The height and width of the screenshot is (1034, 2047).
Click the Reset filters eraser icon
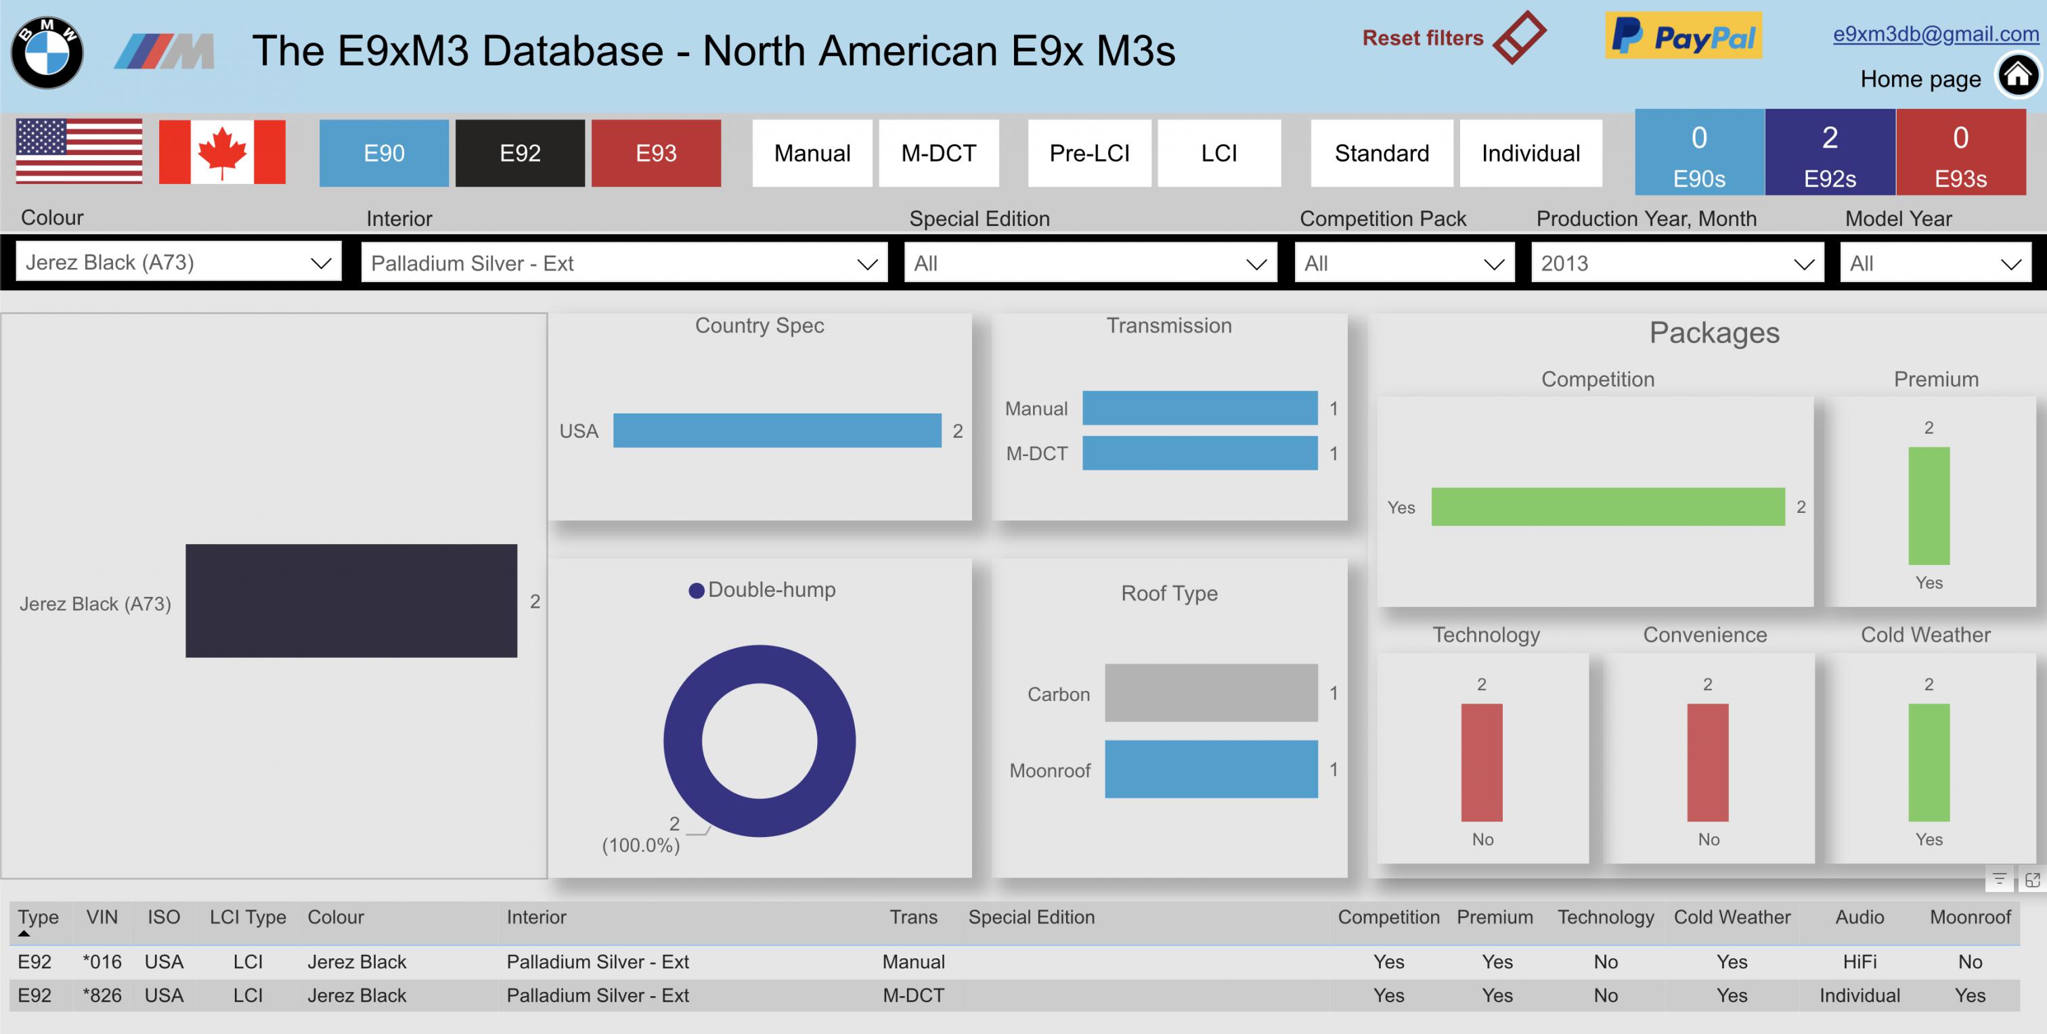coord(1520,37)
